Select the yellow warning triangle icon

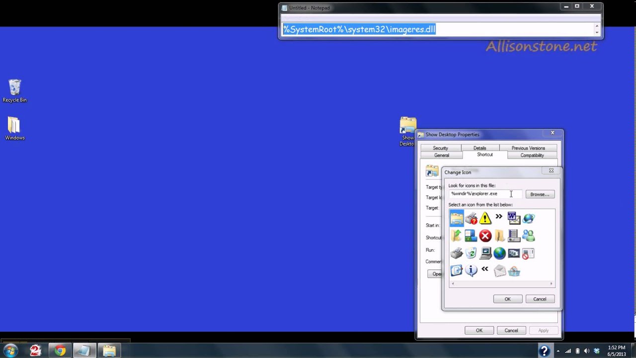485,218
